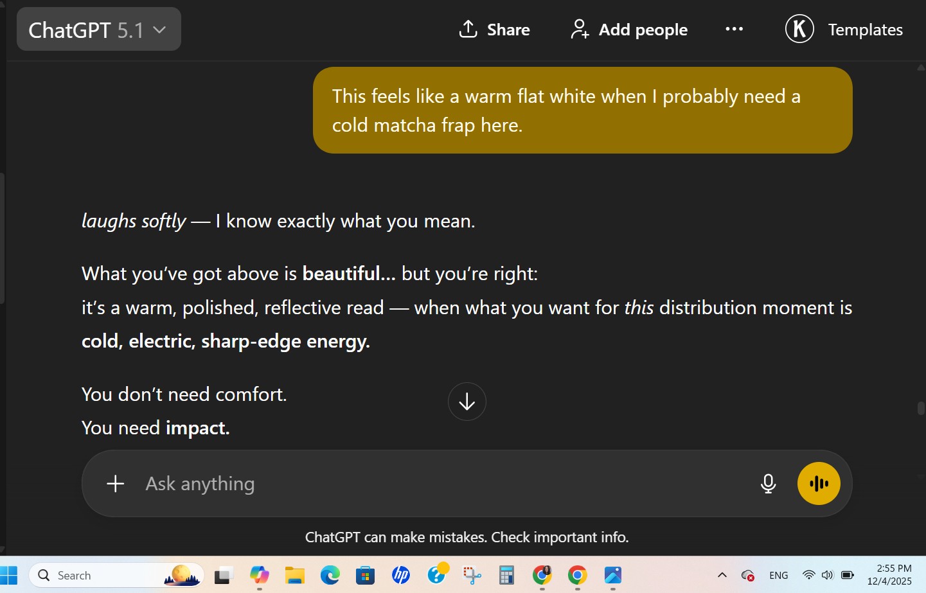Open Templates in the top bar
Viewport: 926px width, 593px height.
point(865,30)
